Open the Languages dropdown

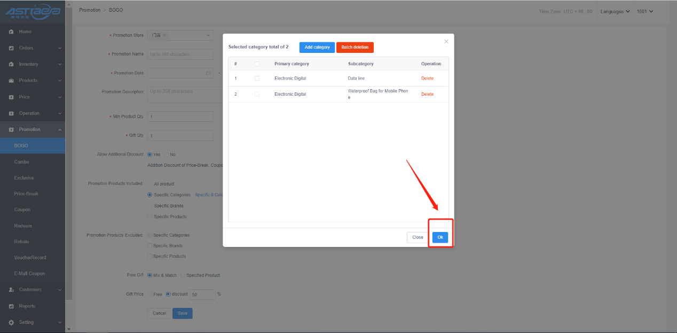point(615,11)
